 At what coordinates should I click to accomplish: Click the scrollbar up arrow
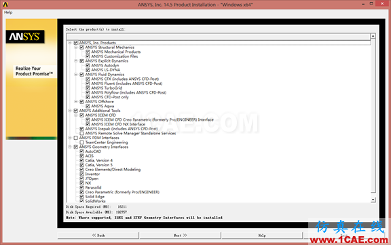pos(373,36)
